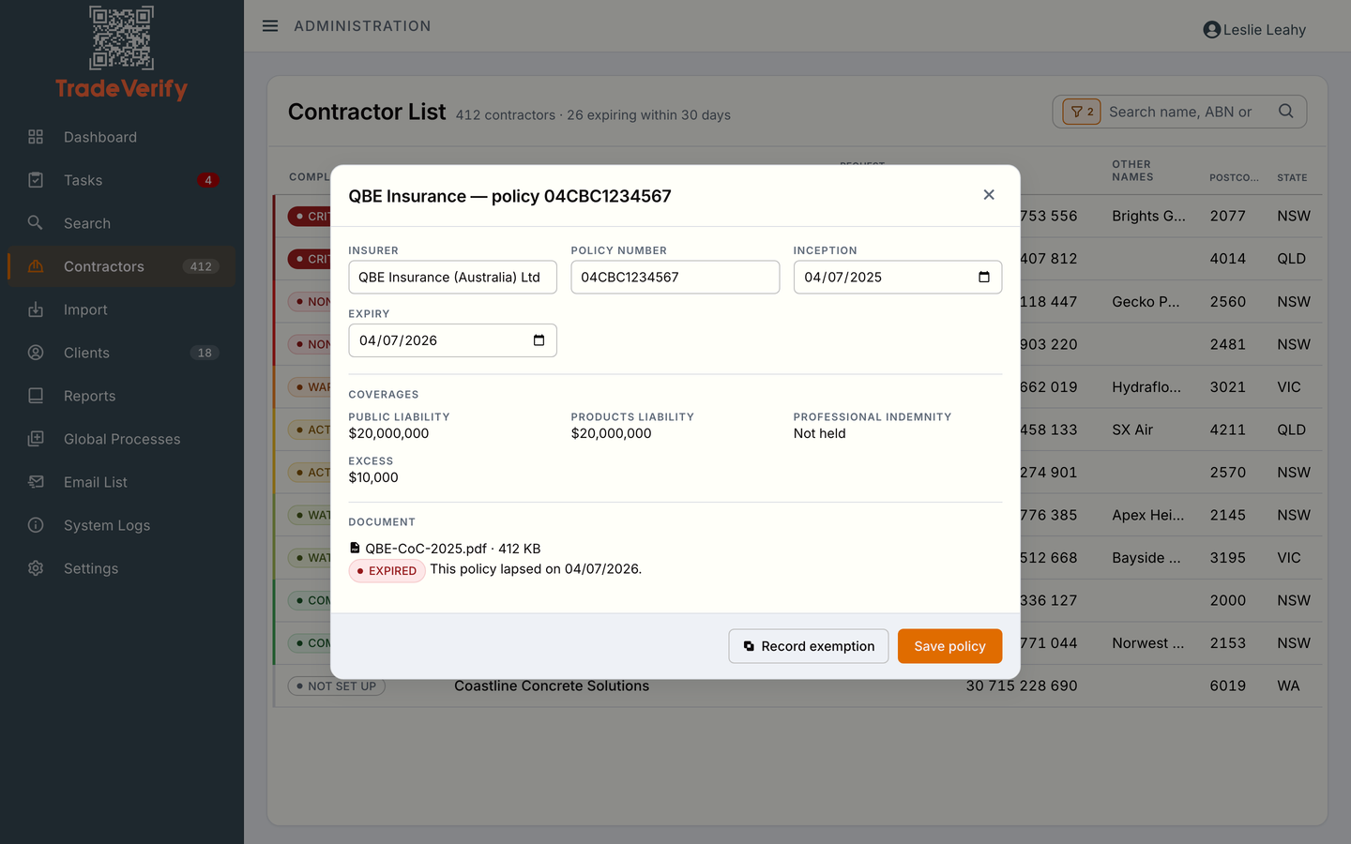Open Import from the sidebar
The image size is (1351, 844).
(x=122, y=309)
